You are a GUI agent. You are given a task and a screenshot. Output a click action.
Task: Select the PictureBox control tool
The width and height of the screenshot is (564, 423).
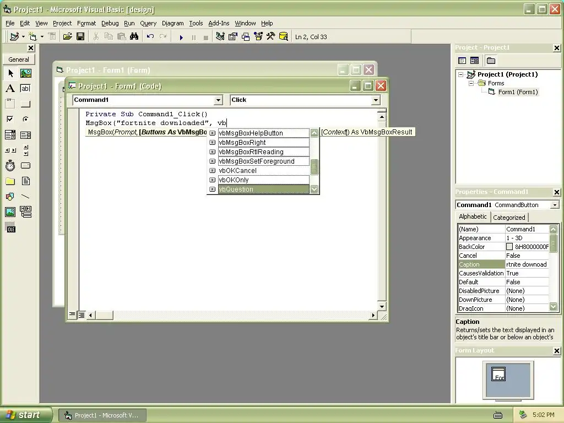[x=25, y=73]
